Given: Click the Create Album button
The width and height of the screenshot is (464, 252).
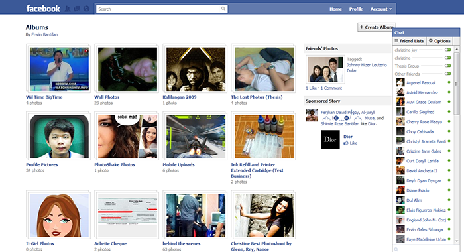Looking at the screenshot, I should 376,27.
